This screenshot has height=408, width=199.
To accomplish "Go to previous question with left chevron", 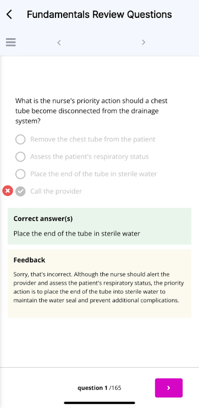I will (x=59, y=42).
